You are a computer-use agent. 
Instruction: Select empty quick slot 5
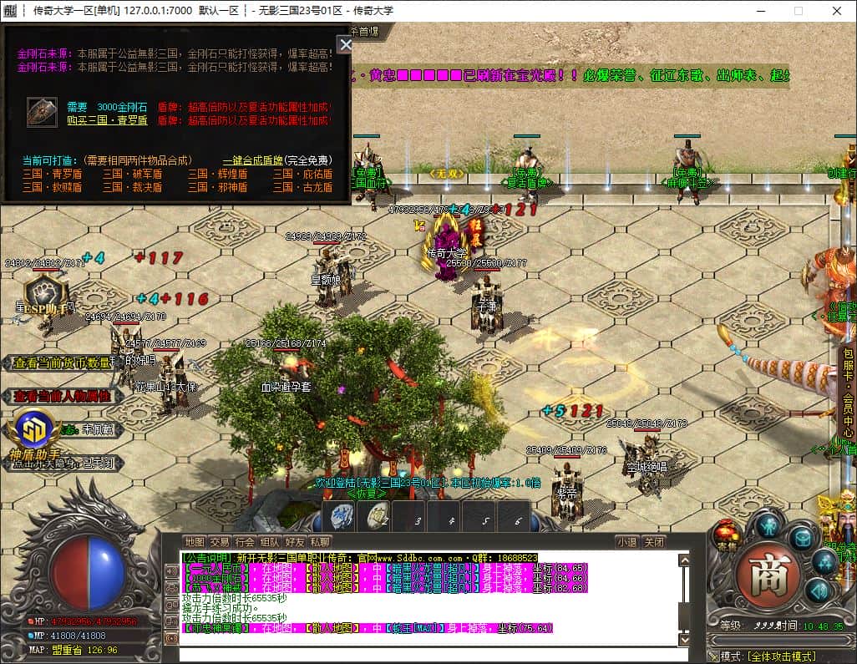tap(479, 517)
